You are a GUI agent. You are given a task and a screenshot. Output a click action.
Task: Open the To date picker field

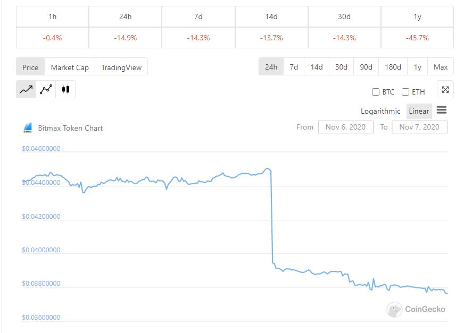[419, 127]
